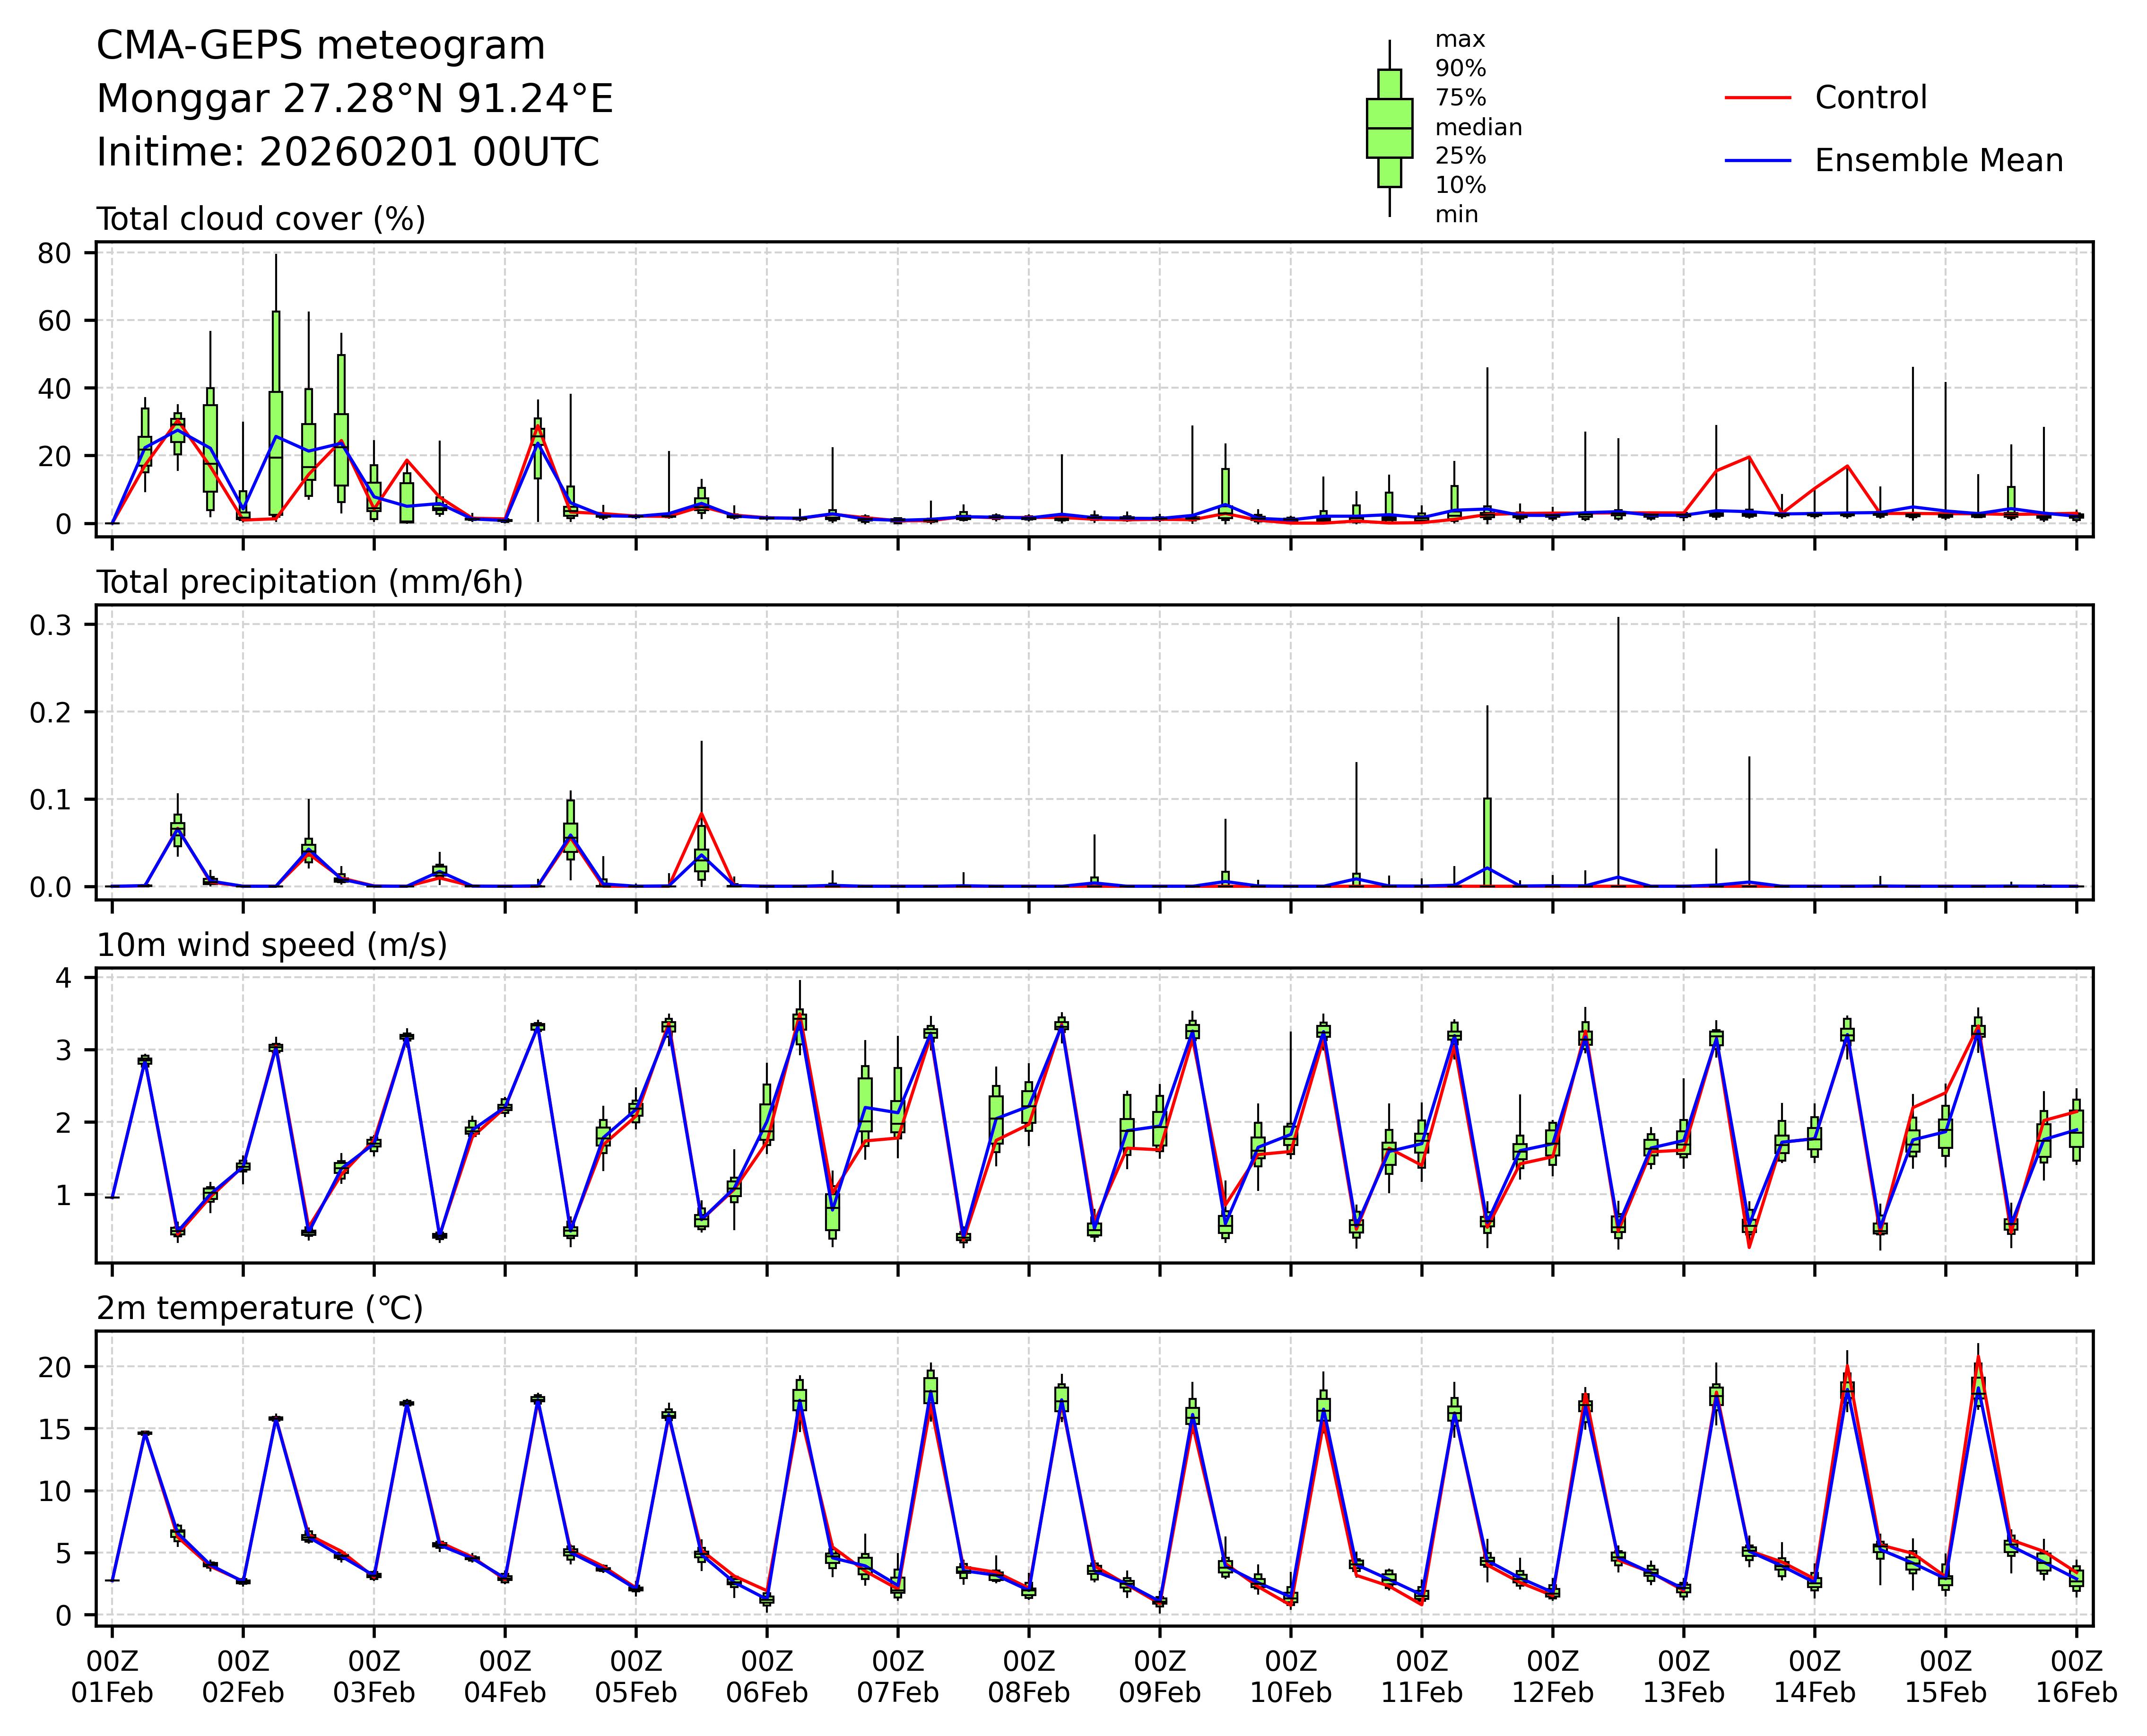
Task: Click the 'CMA-GEPS meteogram' heading text
Action: pos(320,46)
